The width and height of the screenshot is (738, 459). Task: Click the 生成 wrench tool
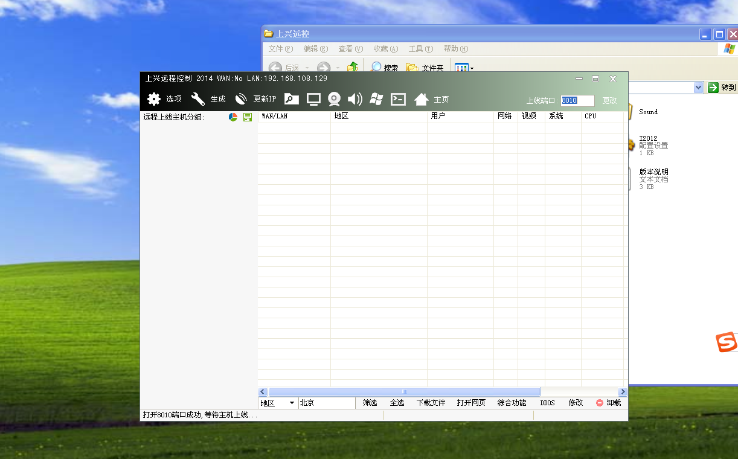[198, 99]
